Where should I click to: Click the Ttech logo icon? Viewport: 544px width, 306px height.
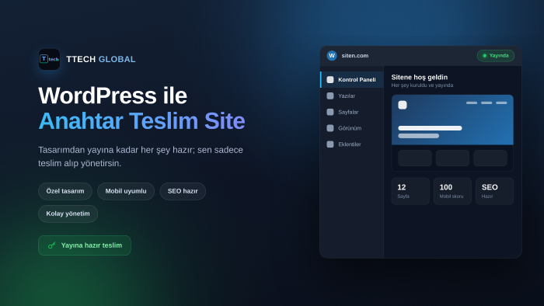(49, 59)
